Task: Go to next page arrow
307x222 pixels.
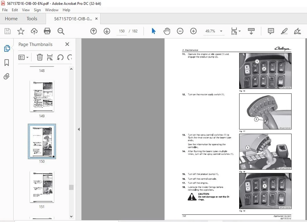Action: 107,31
